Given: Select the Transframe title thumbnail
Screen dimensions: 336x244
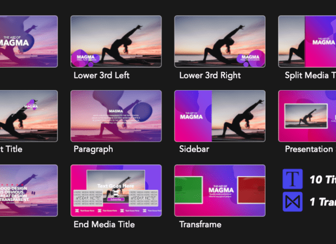Looking at the screenshot, I should tap(220, 191).
